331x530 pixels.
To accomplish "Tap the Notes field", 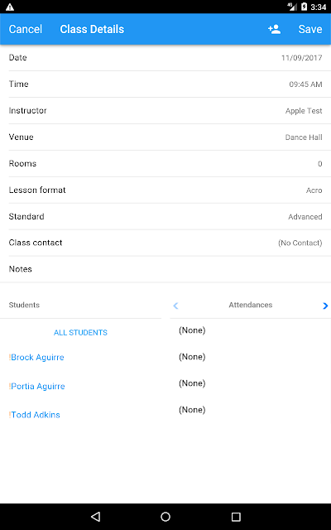I will [165, 269].
